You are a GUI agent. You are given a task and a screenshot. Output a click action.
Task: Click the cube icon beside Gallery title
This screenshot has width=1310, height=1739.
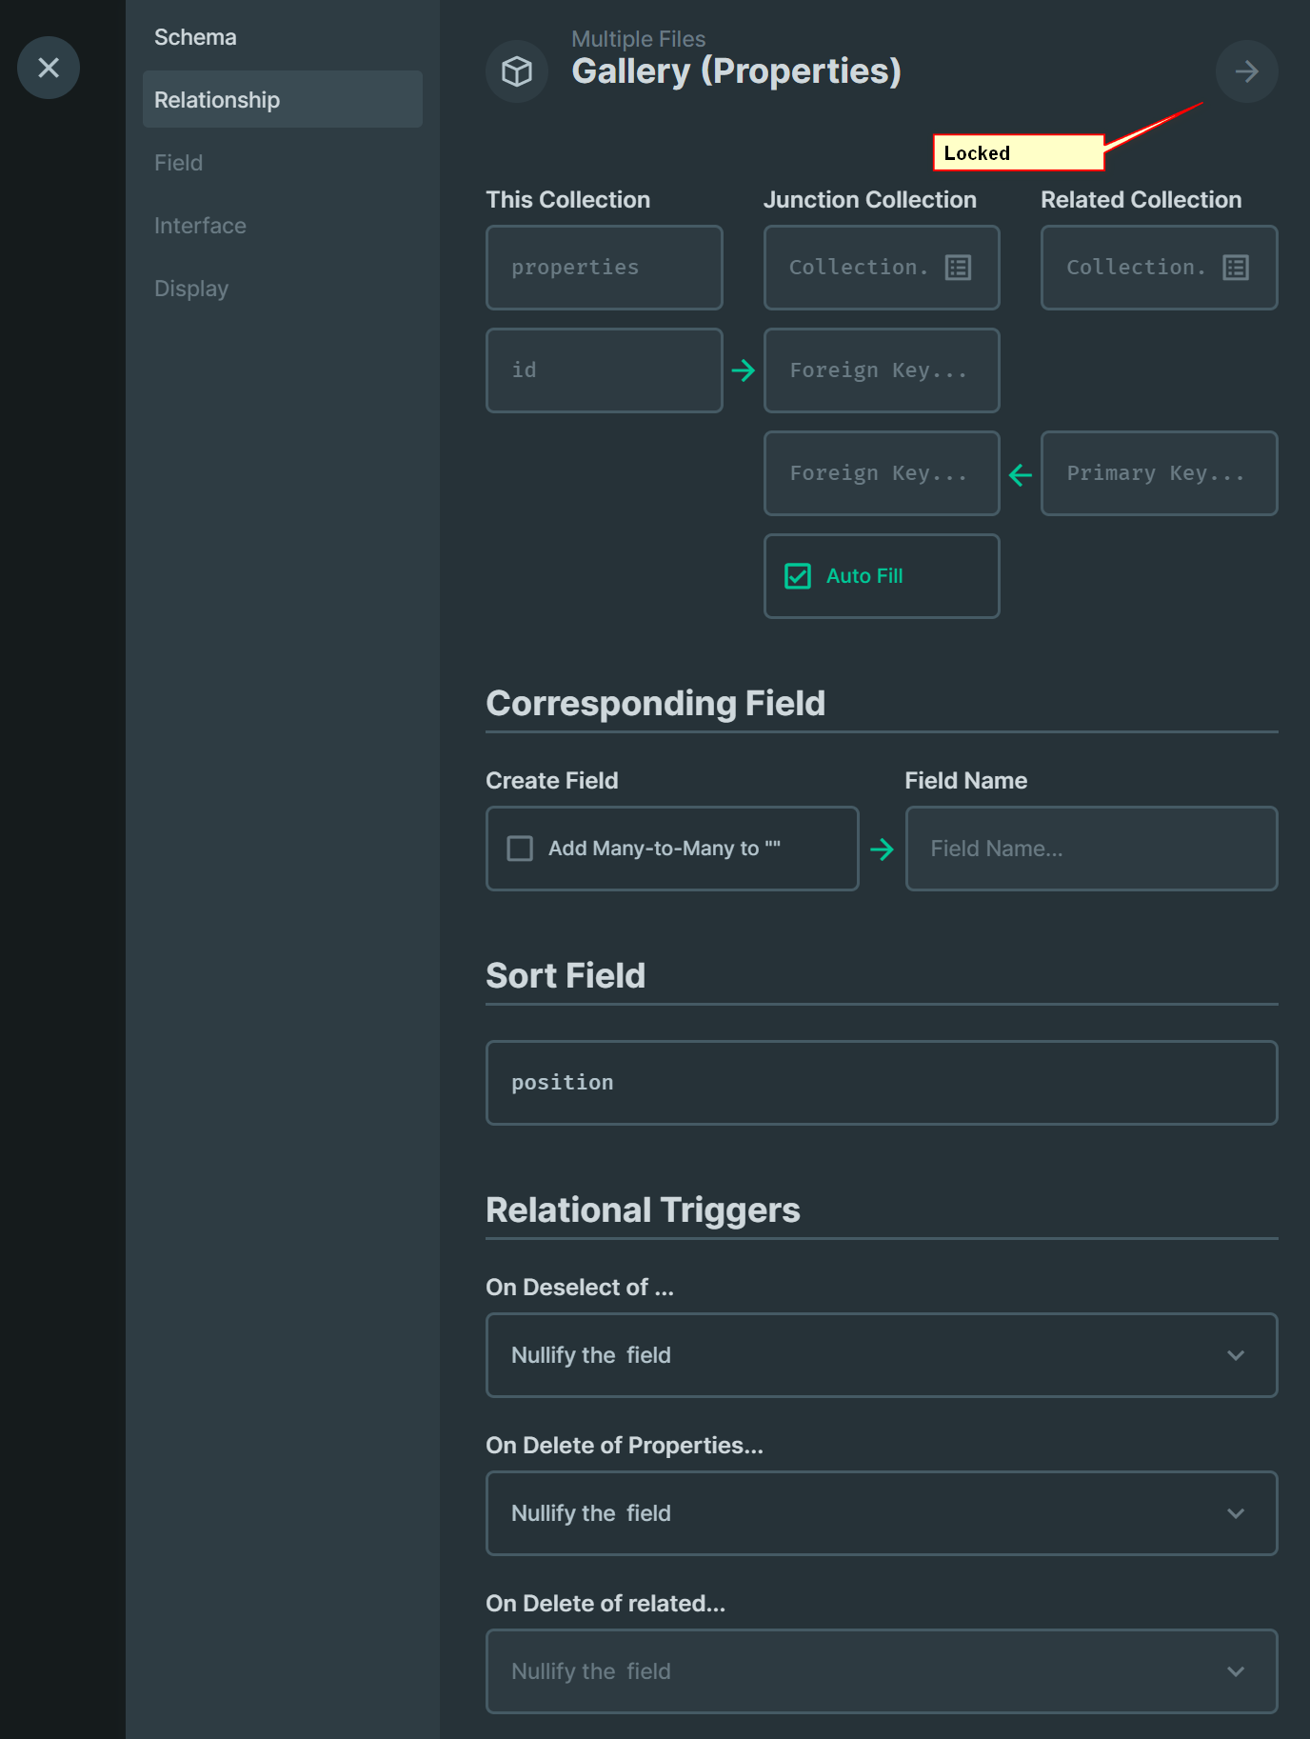click(517, 71)
